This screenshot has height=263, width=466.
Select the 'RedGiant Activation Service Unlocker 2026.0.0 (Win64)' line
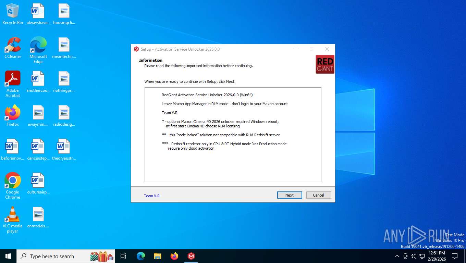pos(207,95)
